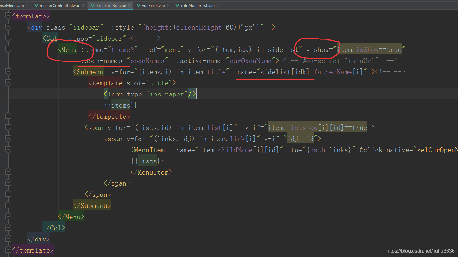Click the {{lists}} interpolation
The width and height of the screenshot is (458, 257).
147,161
